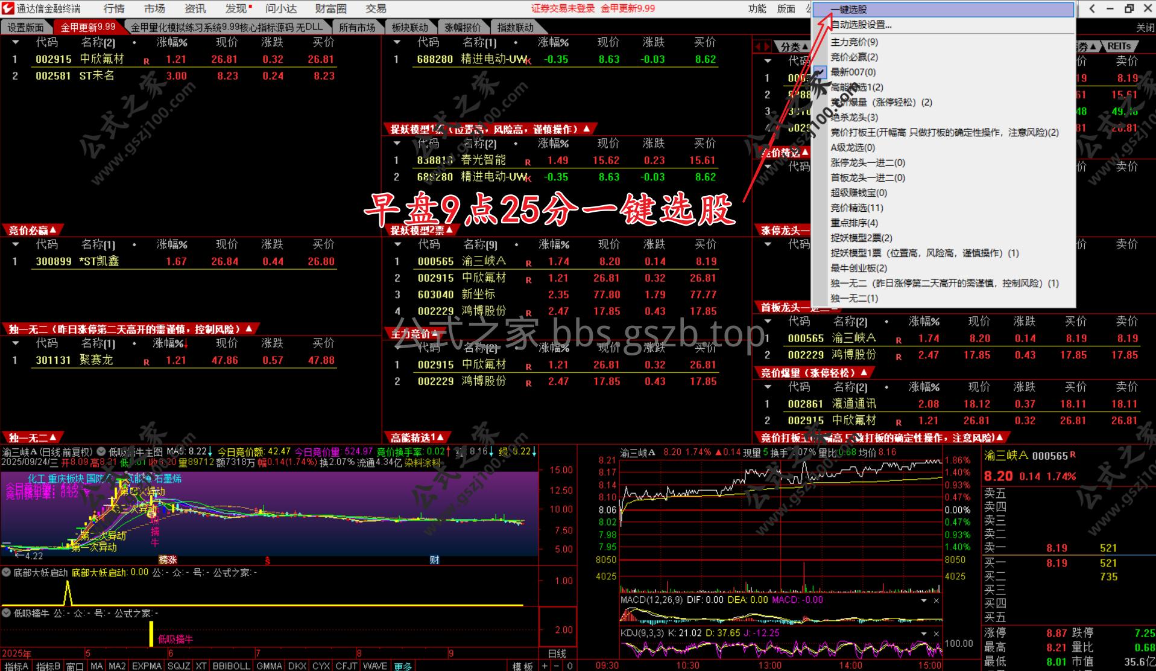
Task: Click the plus zoom button beside 模板
Action: 545,666
